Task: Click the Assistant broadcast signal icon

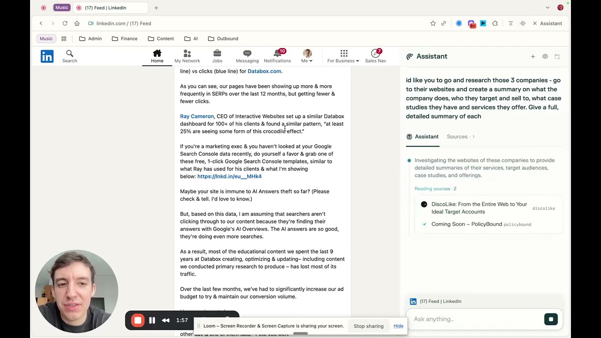Action: (x=545, y=57)
